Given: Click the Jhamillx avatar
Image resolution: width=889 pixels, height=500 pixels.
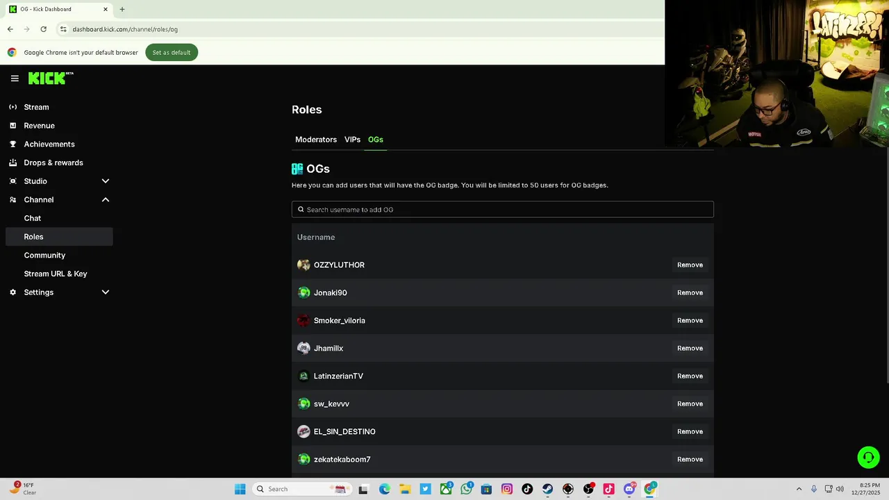Looking at the screenshot, I should [304, 348].
